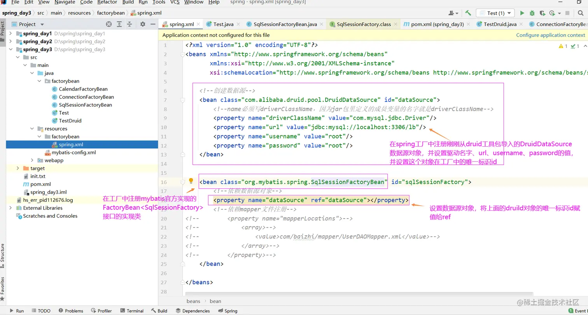The width and height of the screenshot is (588, 315).
Task: Click the Build project hammer icon
Action: click(468, 13)
